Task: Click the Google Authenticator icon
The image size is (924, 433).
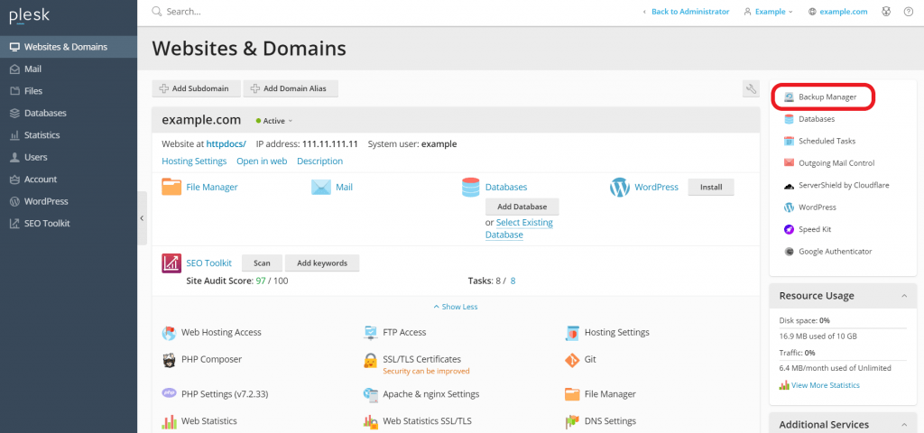Action: pyautogui.click(x=789, y=252)
